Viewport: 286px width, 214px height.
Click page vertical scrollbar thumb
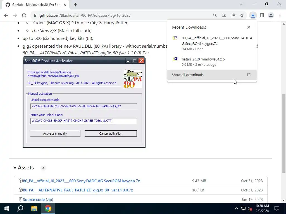[283, 133]
